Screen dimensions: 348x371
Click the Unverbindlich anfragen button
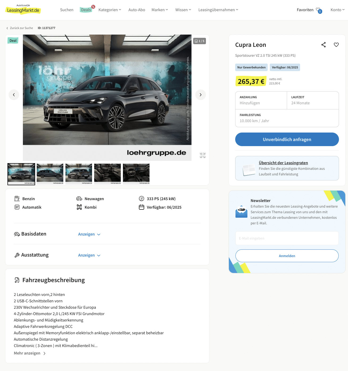(x=287, y=139)
